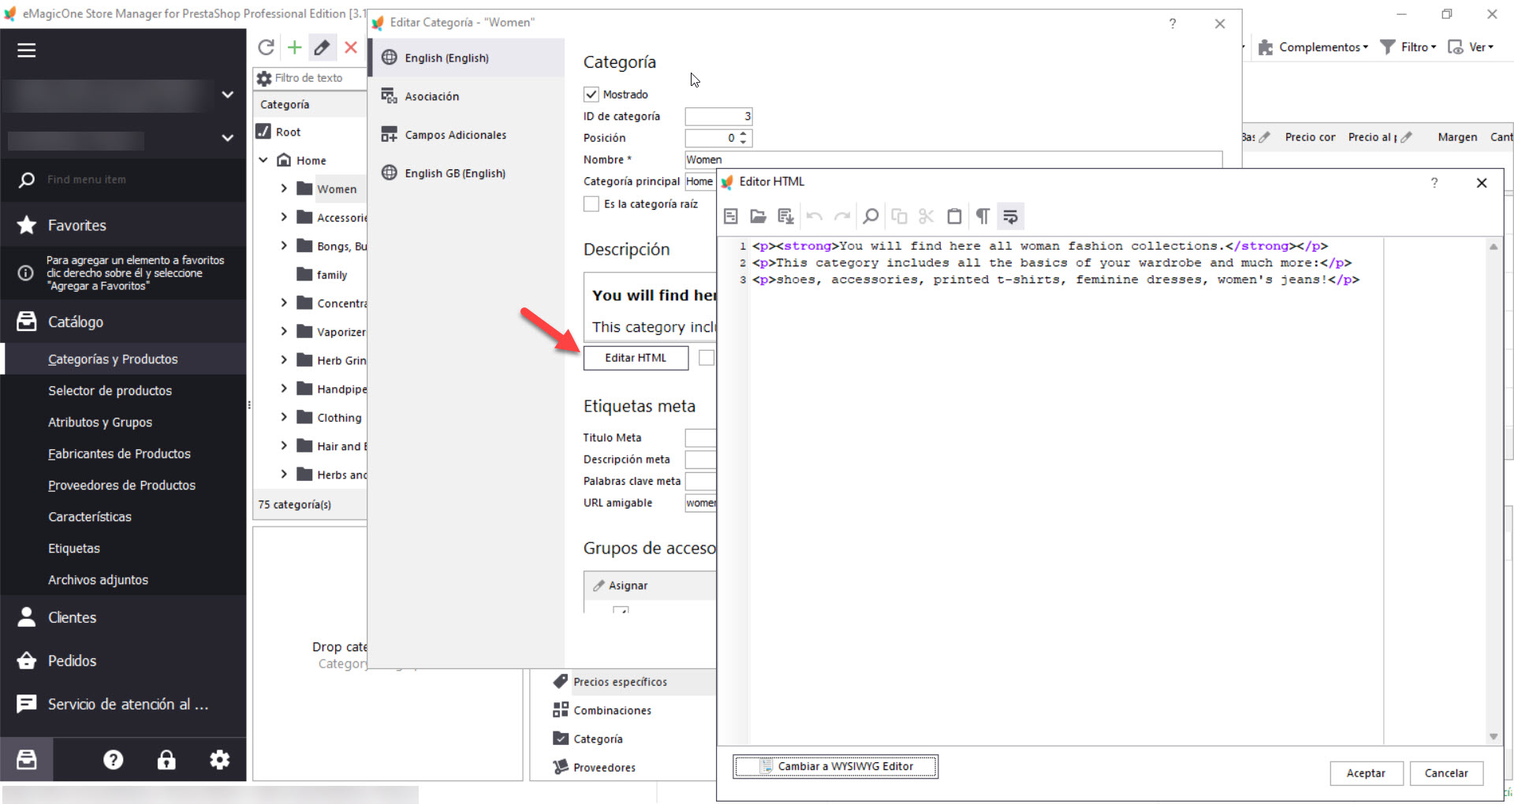Open the Complementos dropdown menu
This screenshot has width=1514, height=804.
(x=1313, y=47)
